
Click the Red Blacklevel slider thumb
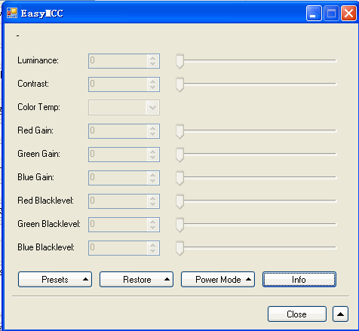click(x=179, y=201)
